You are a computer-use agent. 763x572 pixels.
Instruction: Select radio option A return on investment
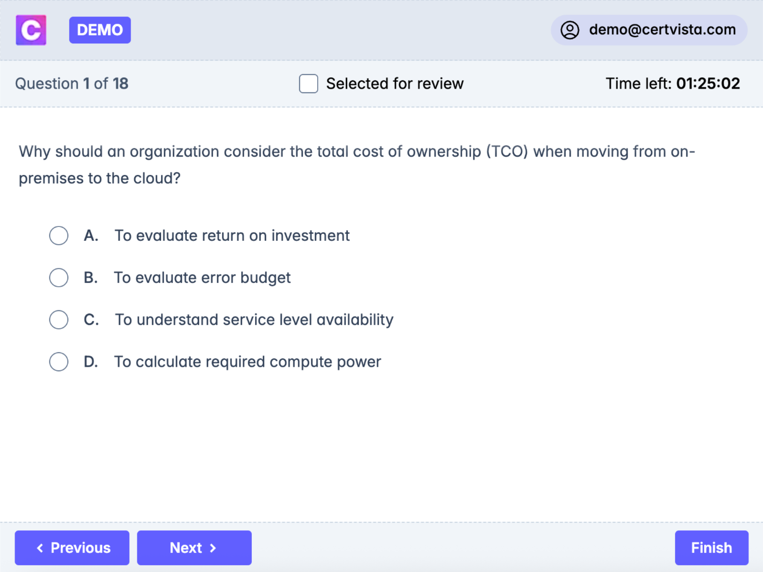coord(59,236)
